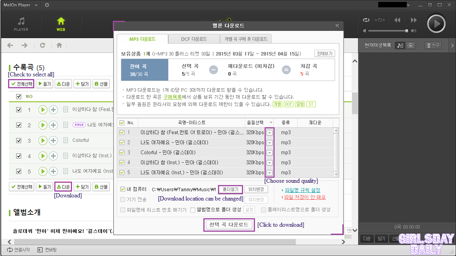Click bottom 다운 download button under list
The image size is (456, 256).
(63, 187)
